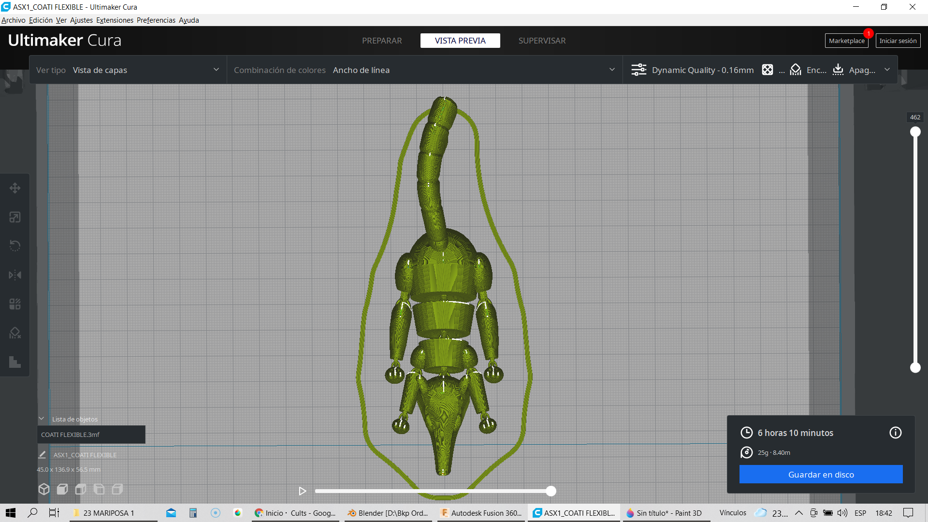Click the print info circle icon
Viewport: 928px width, 522px height.
point(895,433)
